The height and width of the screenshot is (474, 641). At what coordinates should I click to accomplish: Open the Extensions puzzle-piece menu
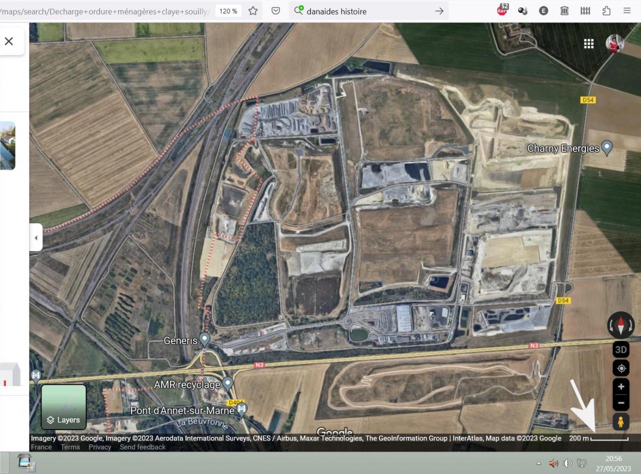606,11
